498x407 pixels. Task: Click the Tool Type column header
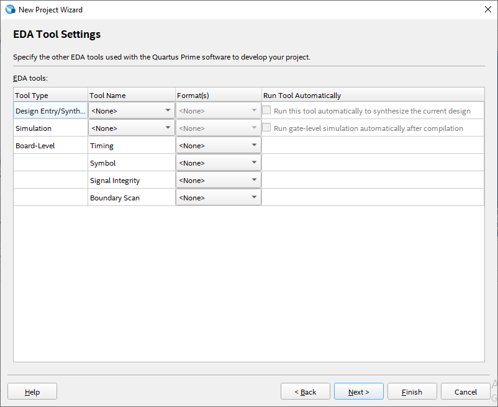[51, 95]
